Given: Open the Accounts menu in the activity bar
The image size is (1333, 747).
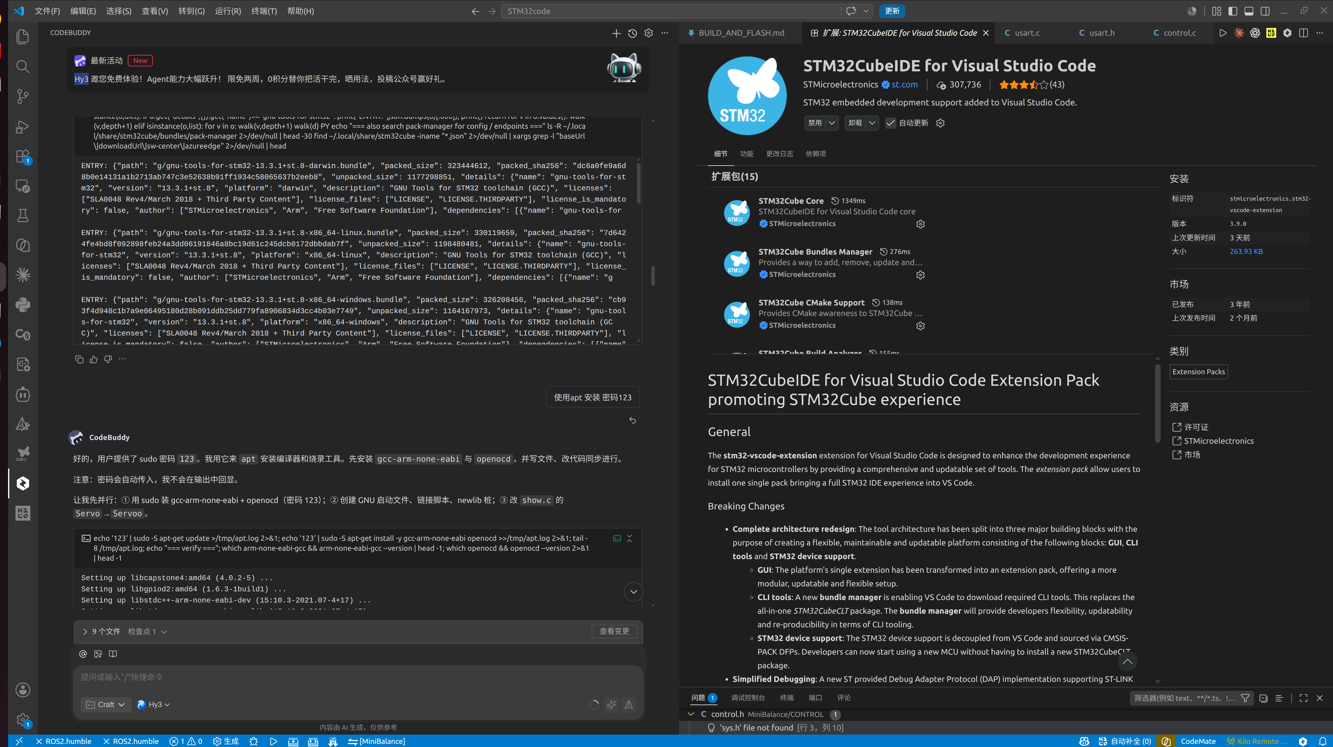Looking at the screenshot, I should coord(23,690).
